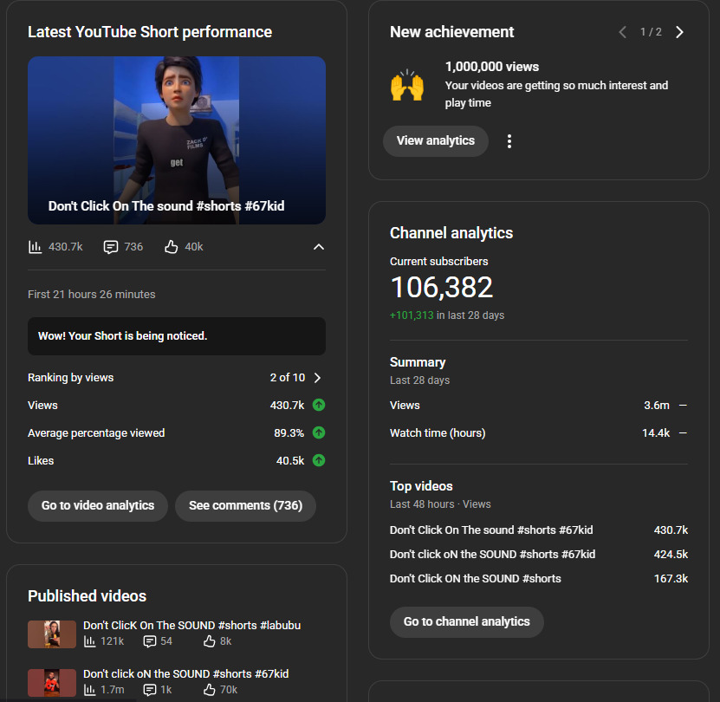This screenshot has height=702, width=720.
Task: Expand Ranking by views chevron
Action: (x=317, y=378)
